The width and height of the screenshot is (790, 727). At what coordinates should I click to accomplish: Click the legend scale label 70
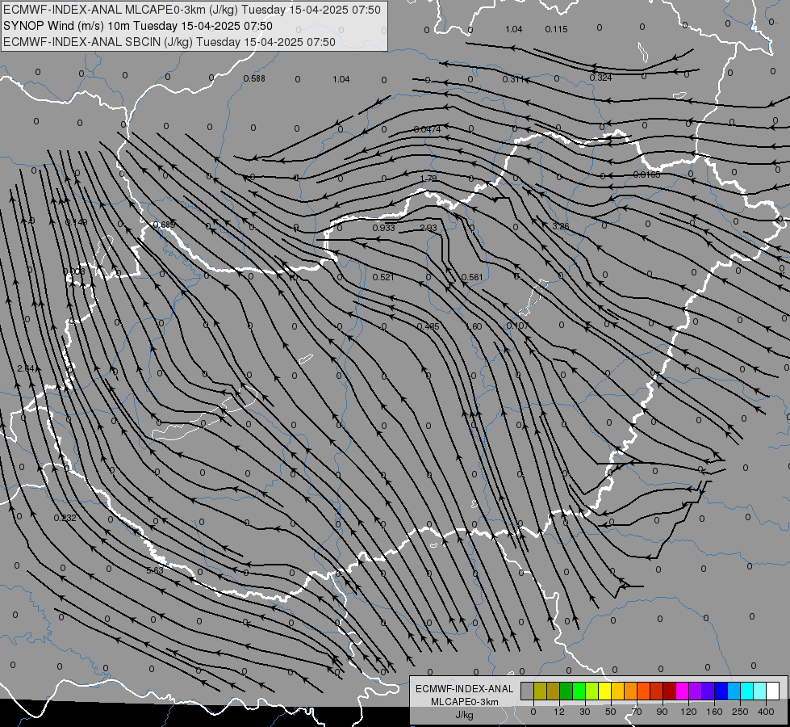click(x=637, y=712)
